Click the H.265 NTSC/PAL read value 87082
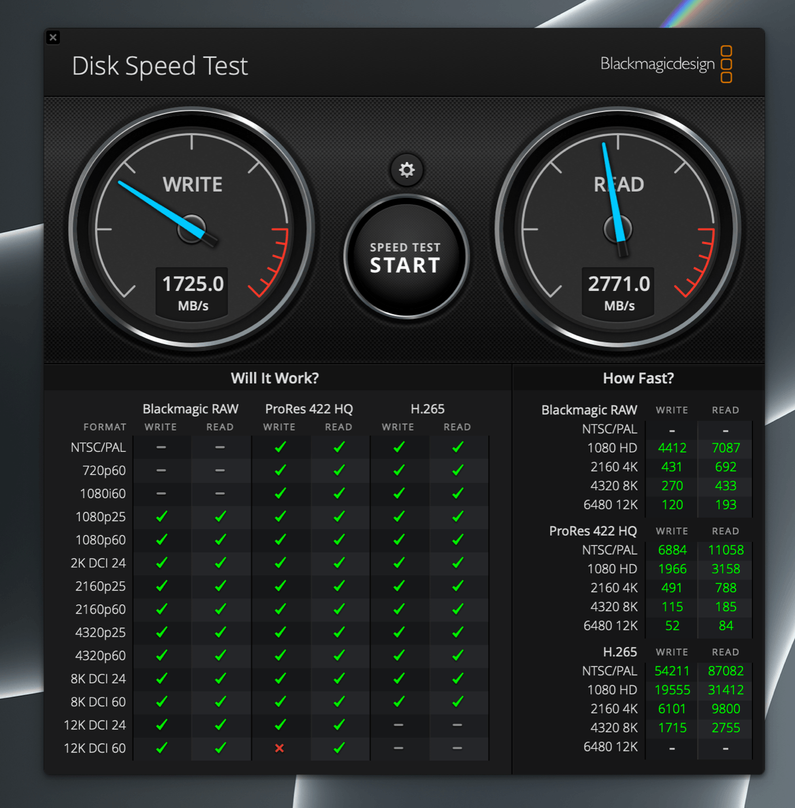The height and width of the screenshot is (808, 795). 726,671
